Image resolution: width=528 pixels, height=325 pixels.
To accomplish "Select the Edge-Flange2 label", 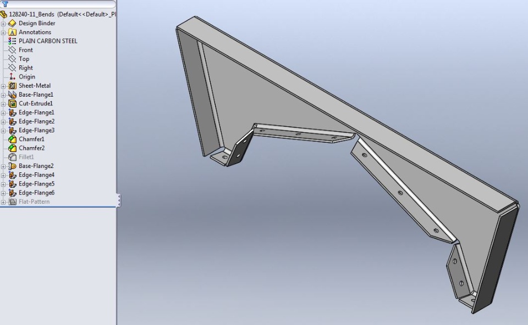I will tap(36, 121).
